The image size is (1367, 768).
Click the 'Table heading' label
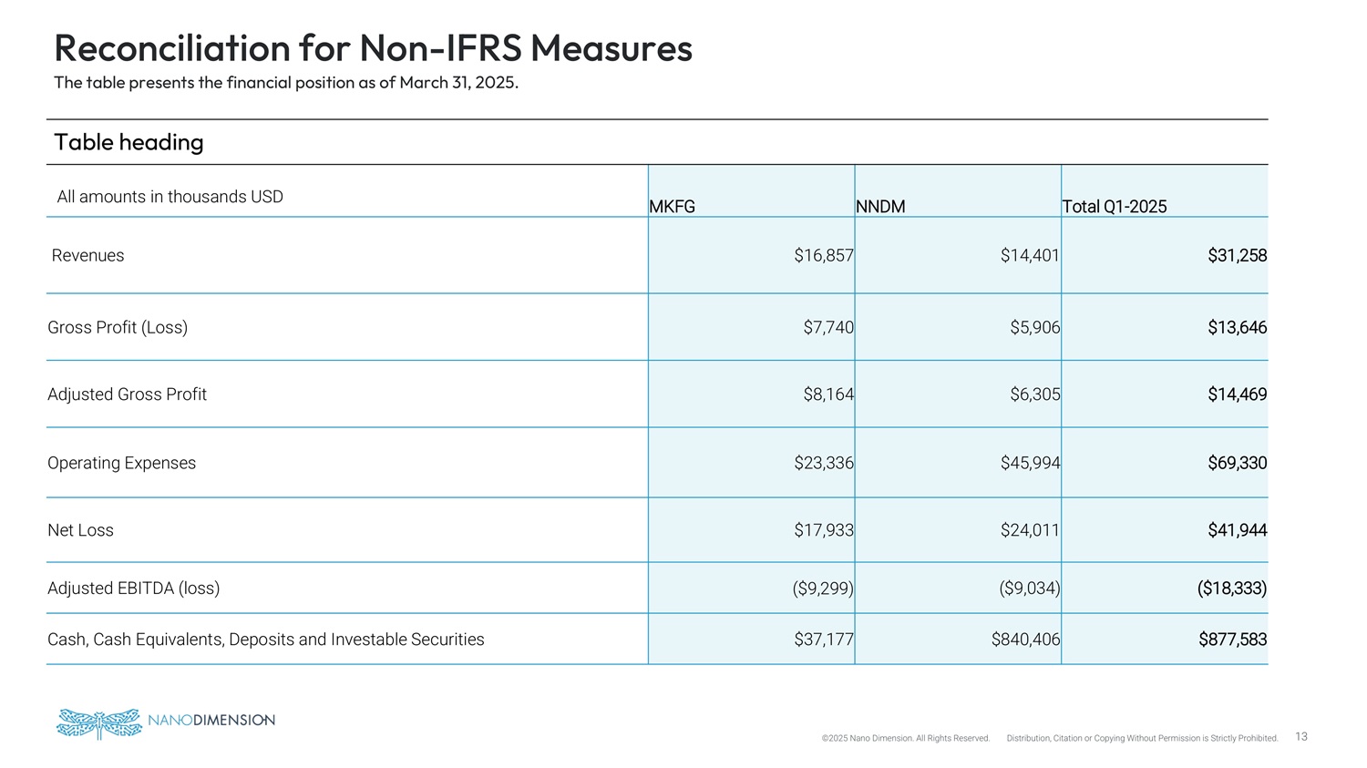click(x=128, y=142)
